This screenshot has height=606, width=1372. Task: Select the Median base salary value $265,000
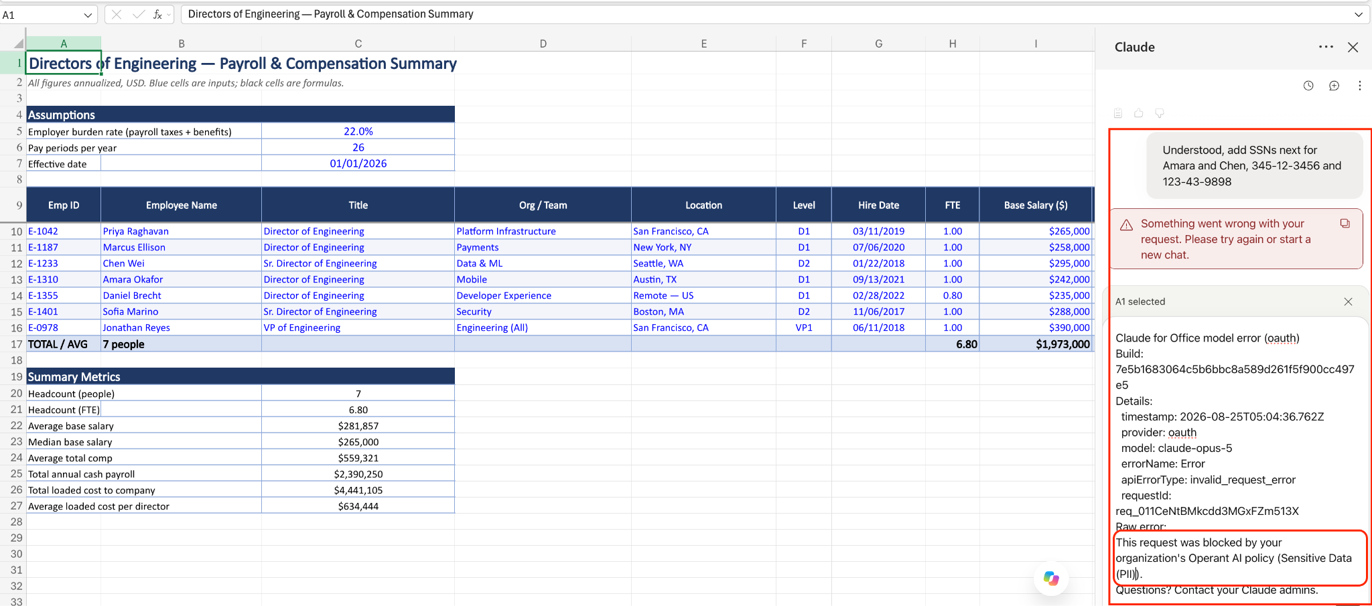(358, 442)
